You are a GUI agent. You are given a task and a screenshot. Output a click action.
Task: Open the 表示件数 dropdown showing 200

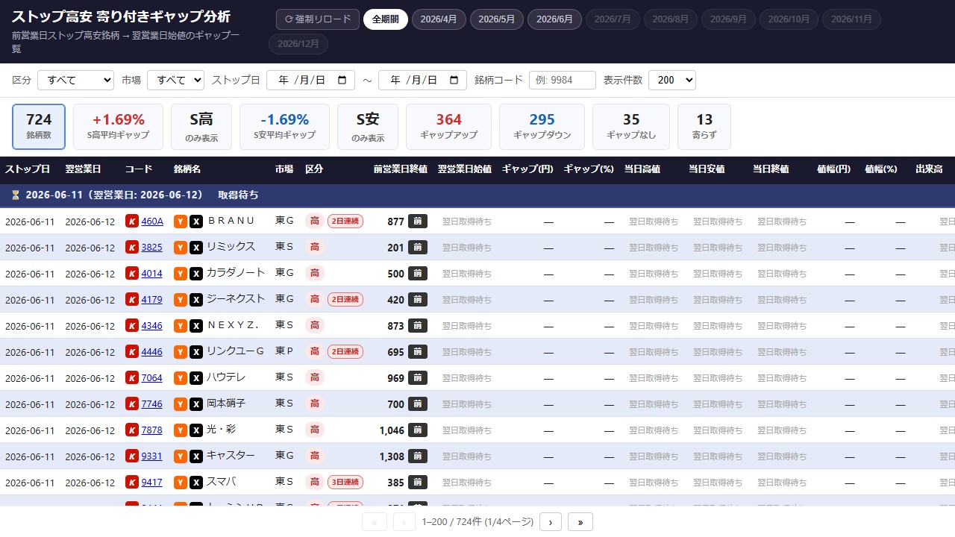pos(672,80)
